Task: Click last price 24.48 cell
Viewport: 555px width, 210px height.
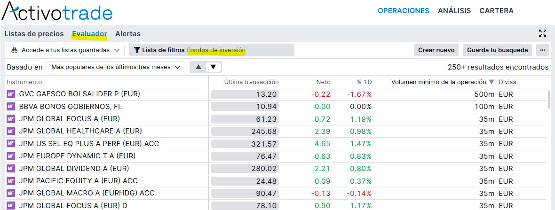Action: point(245,181)
